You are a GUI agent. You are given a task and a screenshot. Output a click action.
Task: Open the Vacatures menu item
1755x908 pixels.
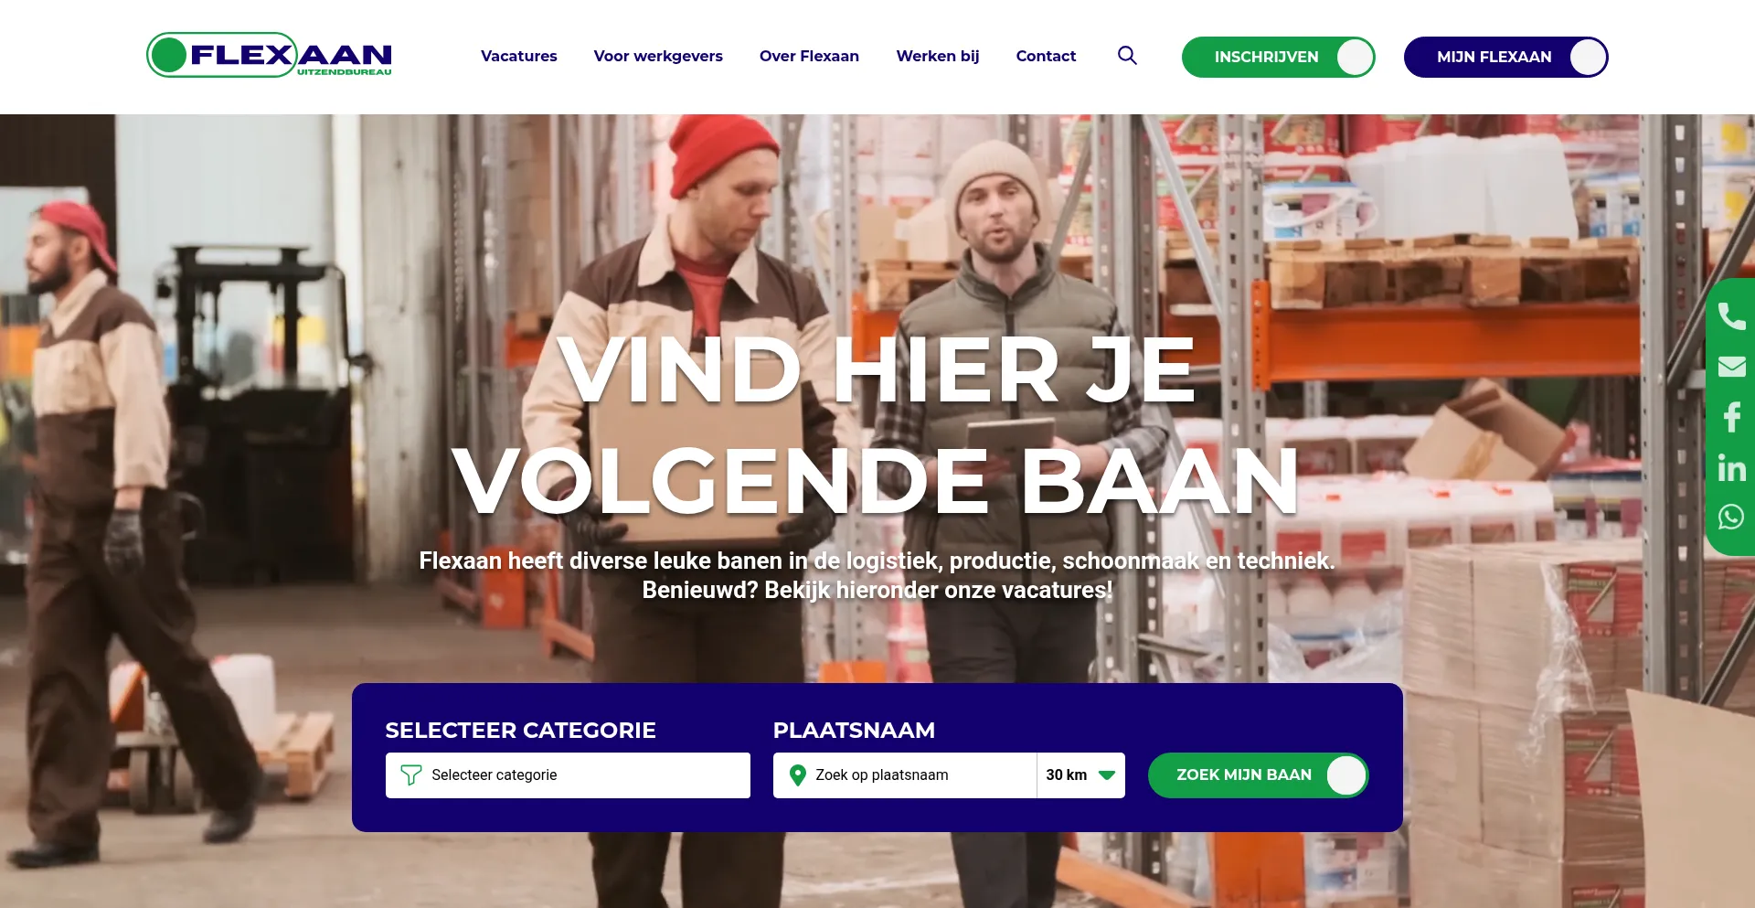pyautogui.click(x=518, y=56)
